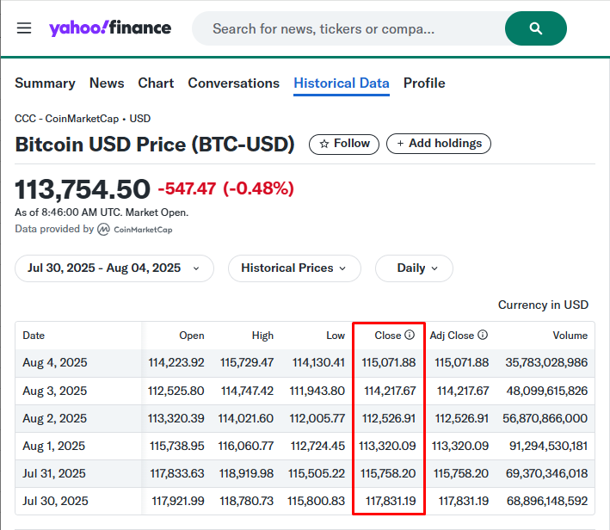Click the green search magnifier button

(536, 28)
